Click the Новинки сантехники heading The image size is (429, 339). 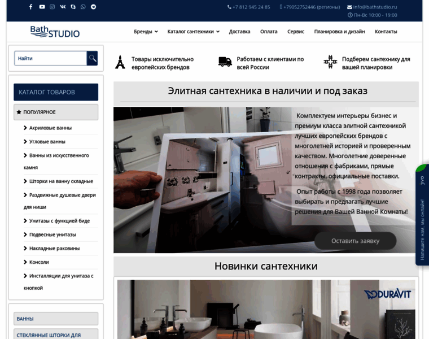point(266,266)
